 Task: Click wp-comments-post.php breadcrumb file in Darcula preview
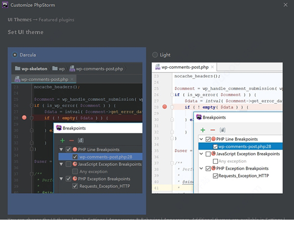[x=96, y=69]
